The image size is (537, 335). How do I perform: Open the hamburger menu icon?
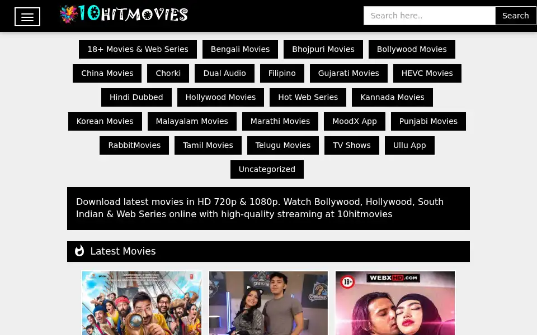[x=27, y=17]
